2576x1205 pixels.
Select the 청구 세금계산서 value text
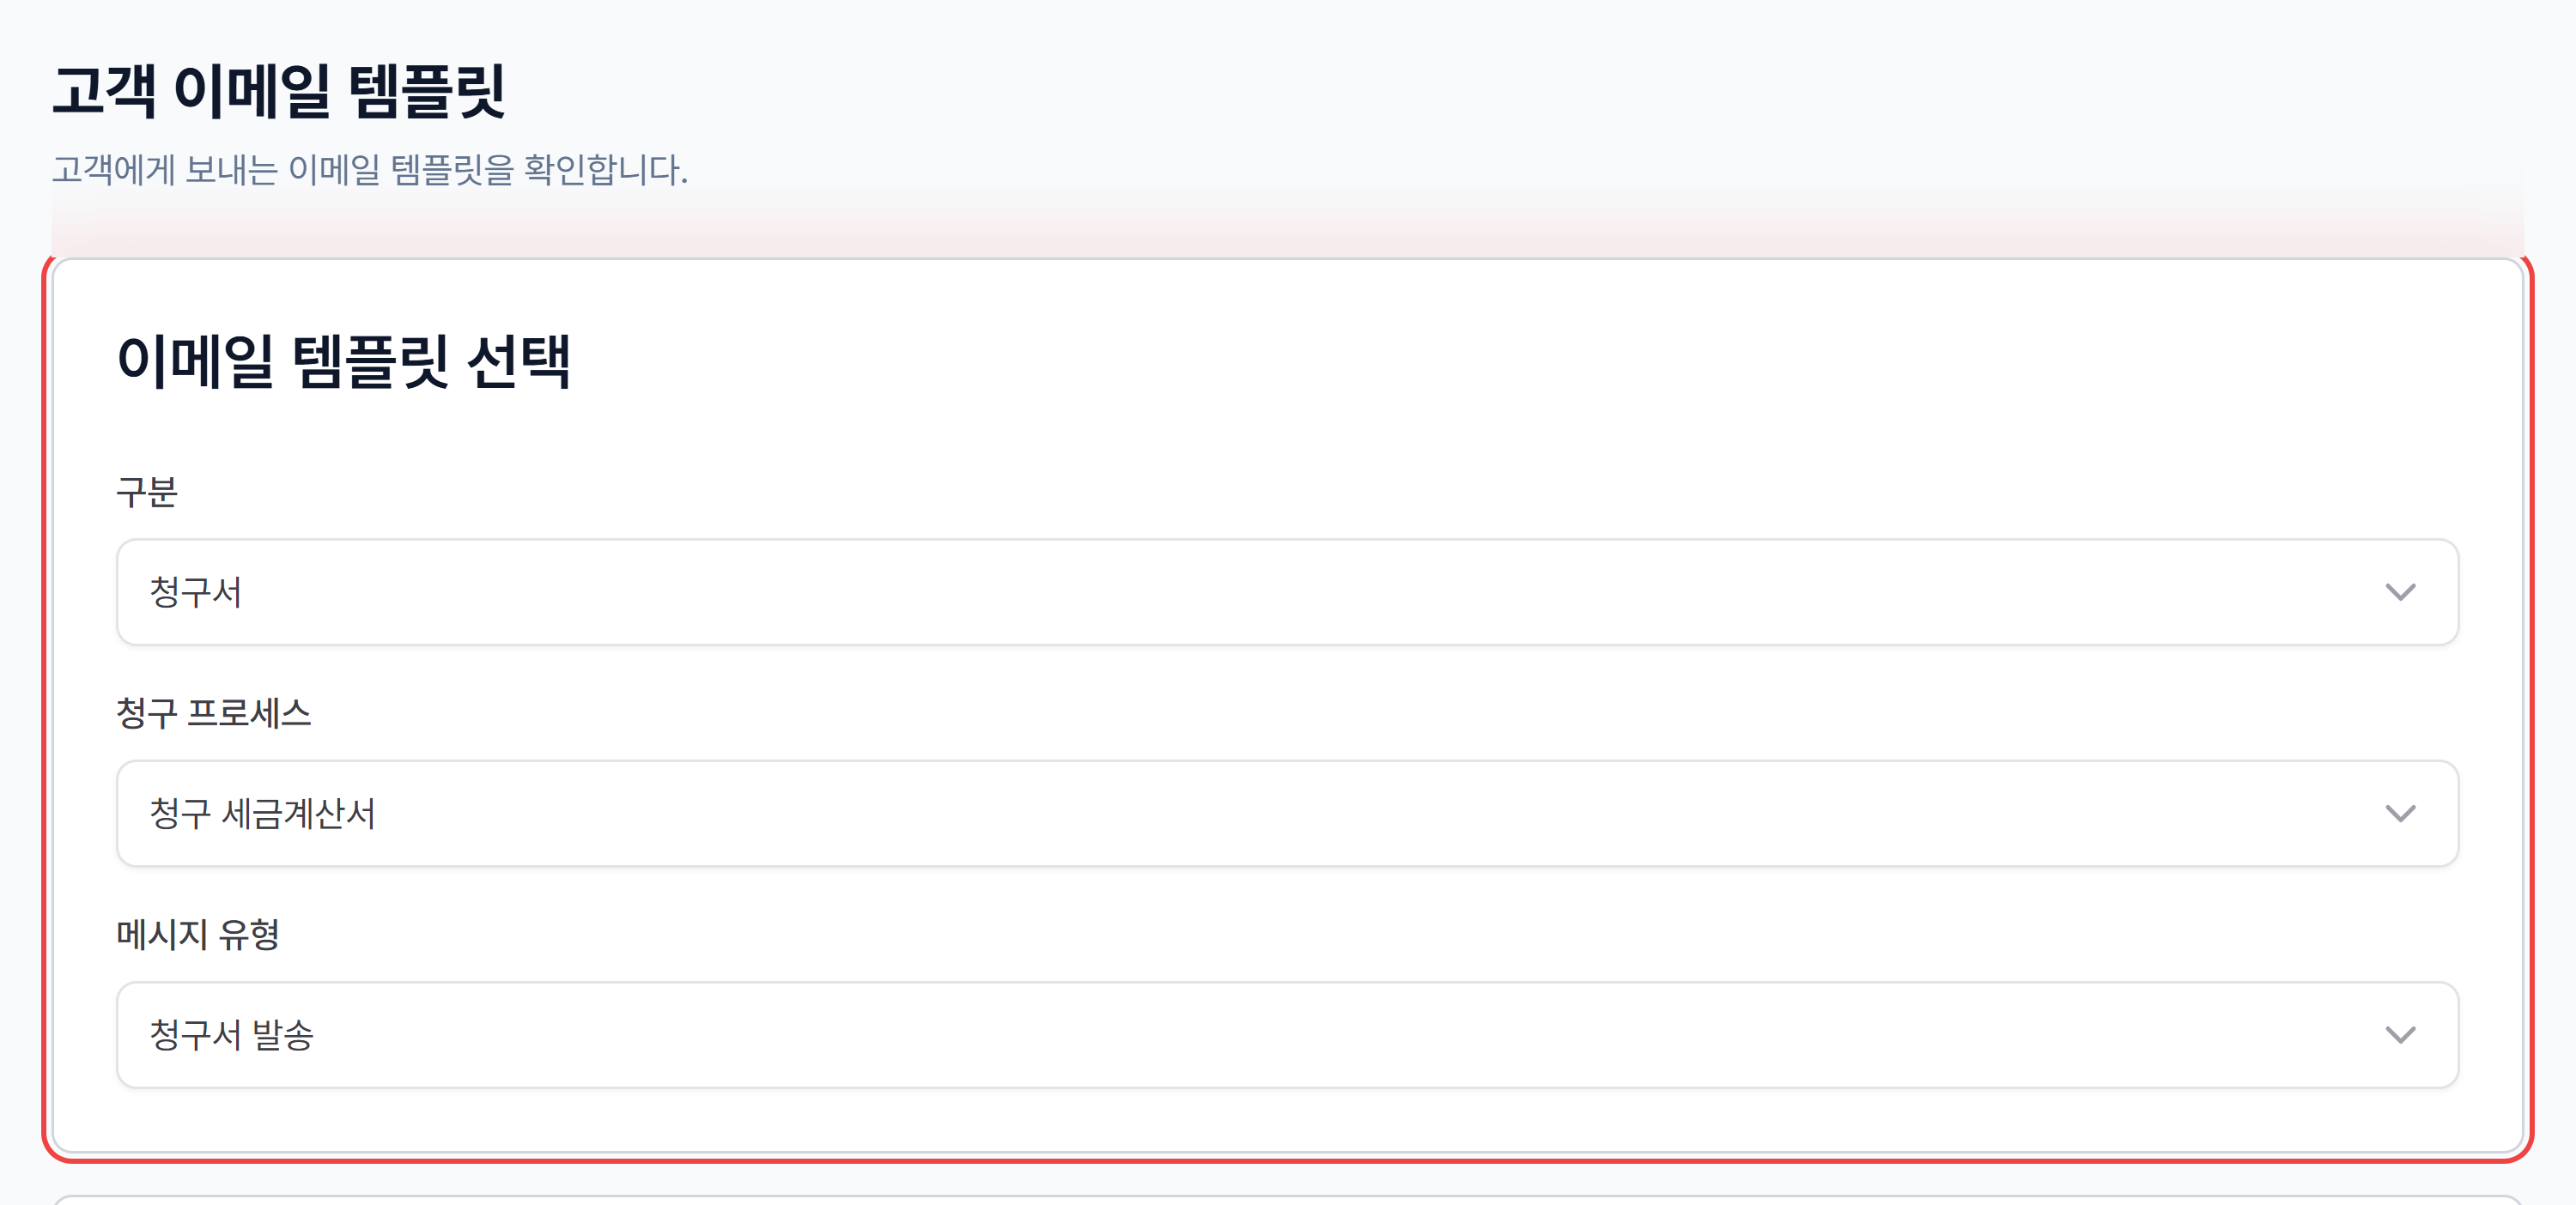(x=262, y=814)
